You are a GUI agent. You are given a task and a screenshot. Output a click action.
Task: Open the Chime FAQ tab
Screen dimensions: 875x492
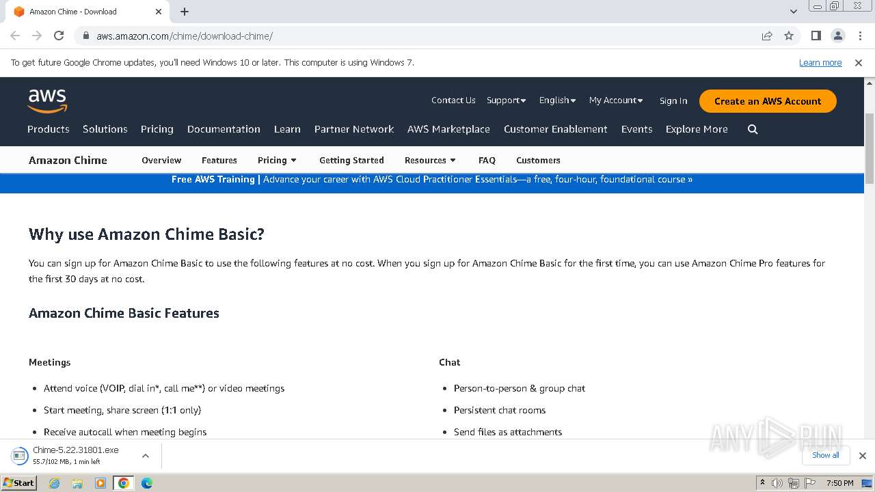pos(487,161)
